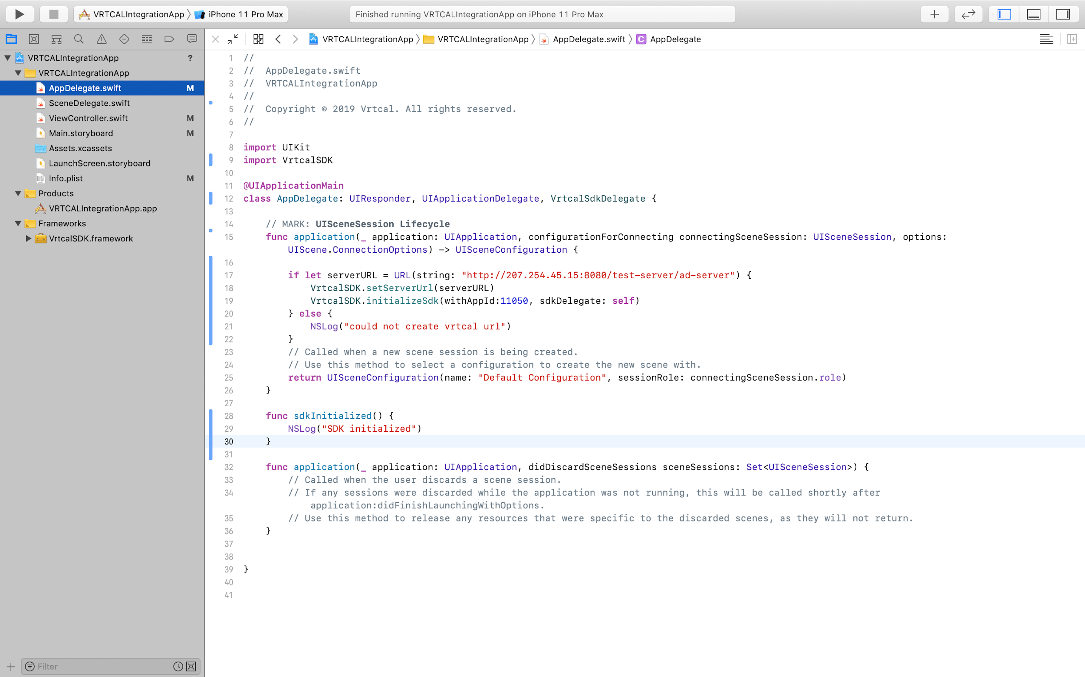Click the Library plus button

pyautogui.click(x=934, y=14)
